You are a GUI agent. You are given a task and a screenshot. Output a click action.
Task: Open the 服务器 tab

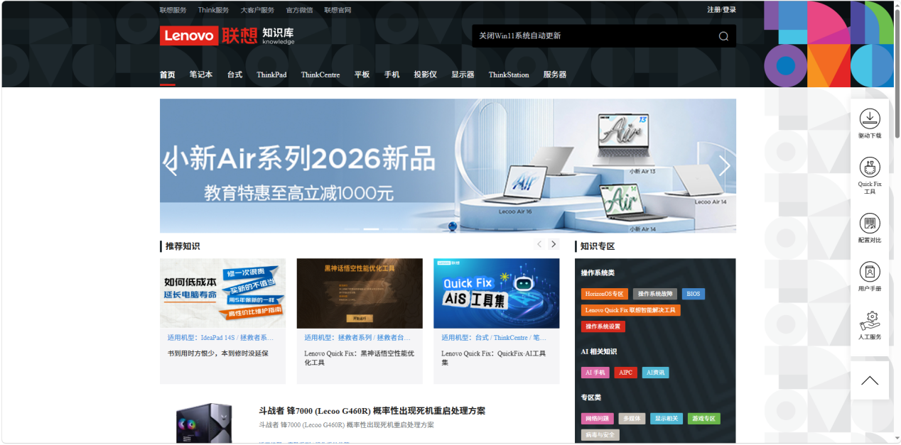tap(555, 75)
